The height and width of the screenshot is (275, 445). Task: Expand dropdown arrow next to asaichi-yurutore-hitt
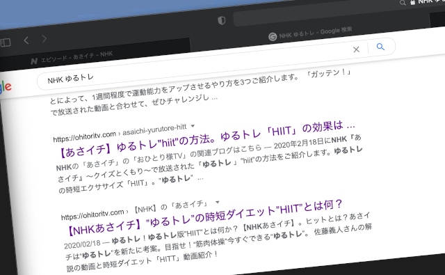(x=193, y=125)
